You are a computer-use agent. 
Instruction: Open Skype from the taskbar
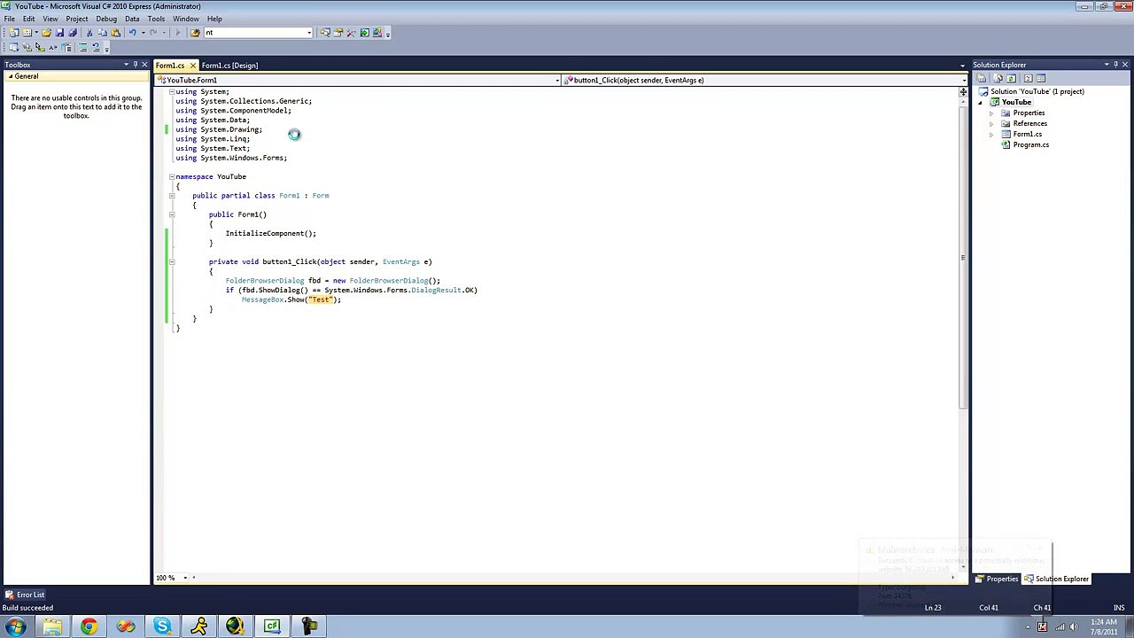click(x=162, y=626)
